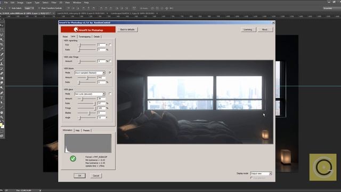Click the Licensing button
This screenshot has width=341, height=192.
tap(248, 29)
